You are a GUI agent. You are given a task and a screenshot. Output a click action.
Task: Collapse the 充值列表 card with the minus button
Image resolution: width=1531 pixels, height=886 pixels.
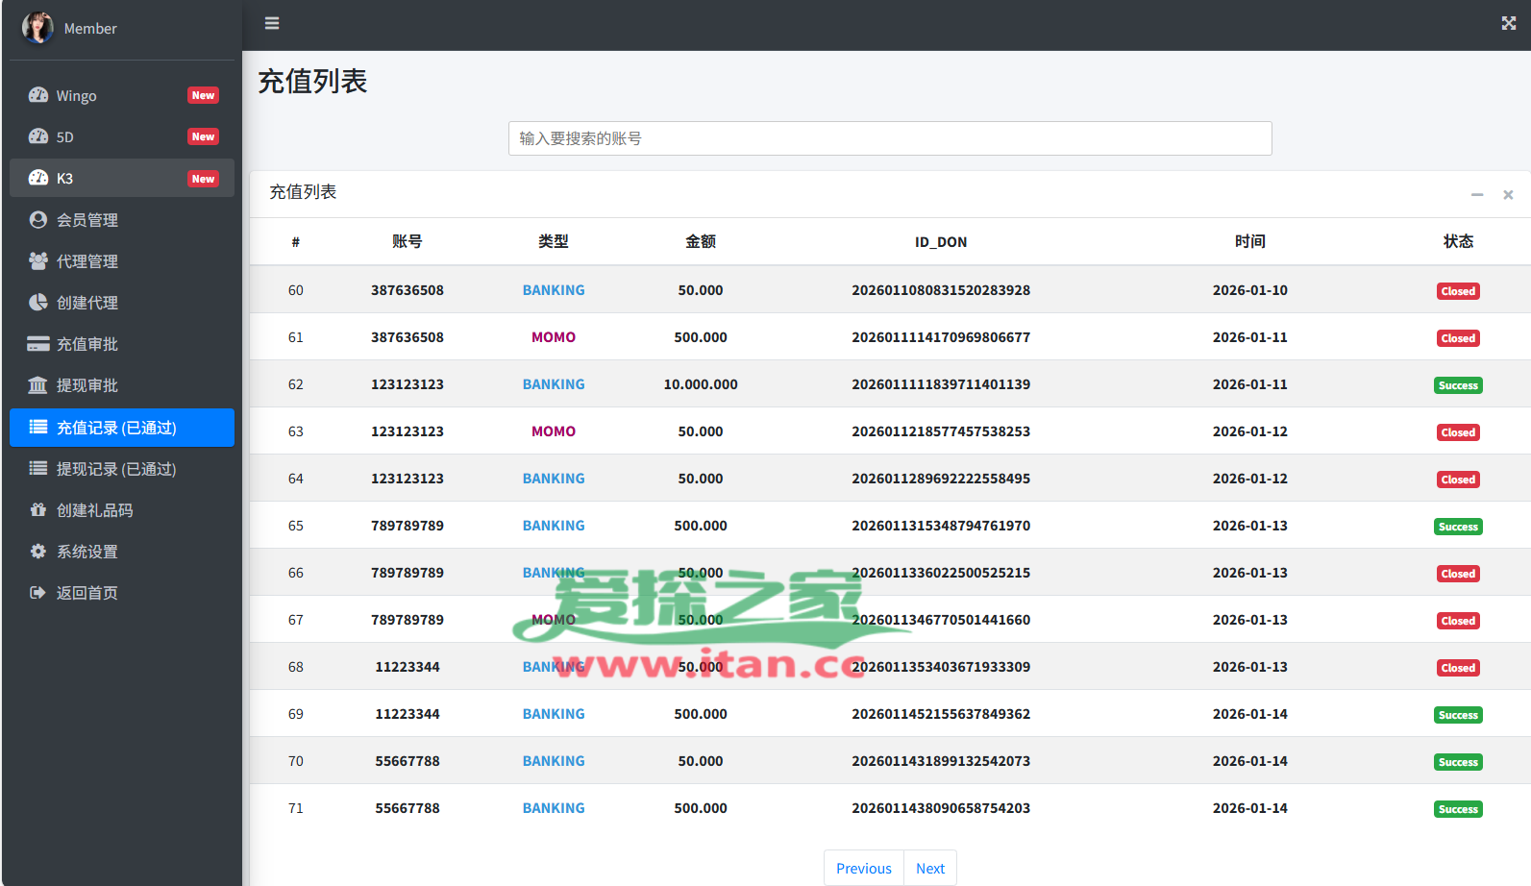click(x=1476, y=195)
